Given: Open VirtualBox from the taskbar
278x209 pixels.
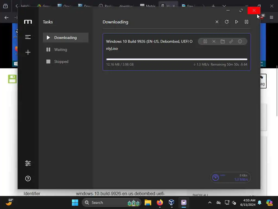Looking at the screenshot, I should [x=172, y=202].
